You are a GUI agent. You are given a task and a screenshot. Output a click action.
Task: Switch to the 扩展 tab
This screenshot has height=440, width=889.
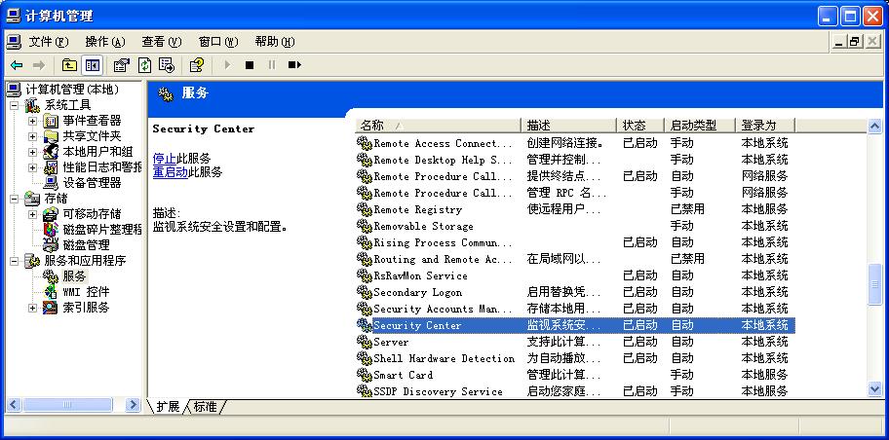[x=168, y=407]
